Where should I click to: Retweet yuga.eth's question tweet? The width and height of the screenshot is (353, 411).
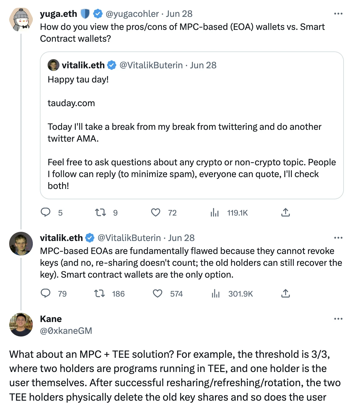[x=101, y=213]
